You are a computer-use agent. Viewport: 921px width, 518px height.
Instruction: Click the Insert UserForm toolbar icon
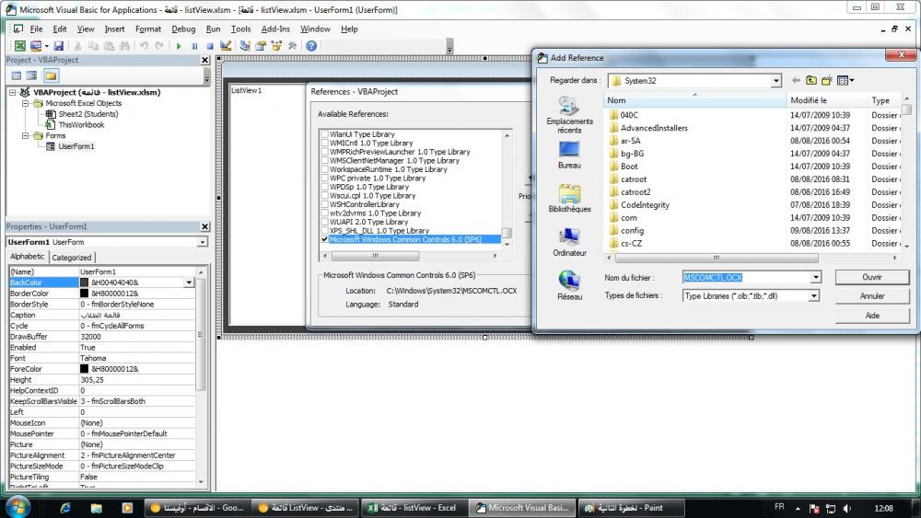(36, 46)
